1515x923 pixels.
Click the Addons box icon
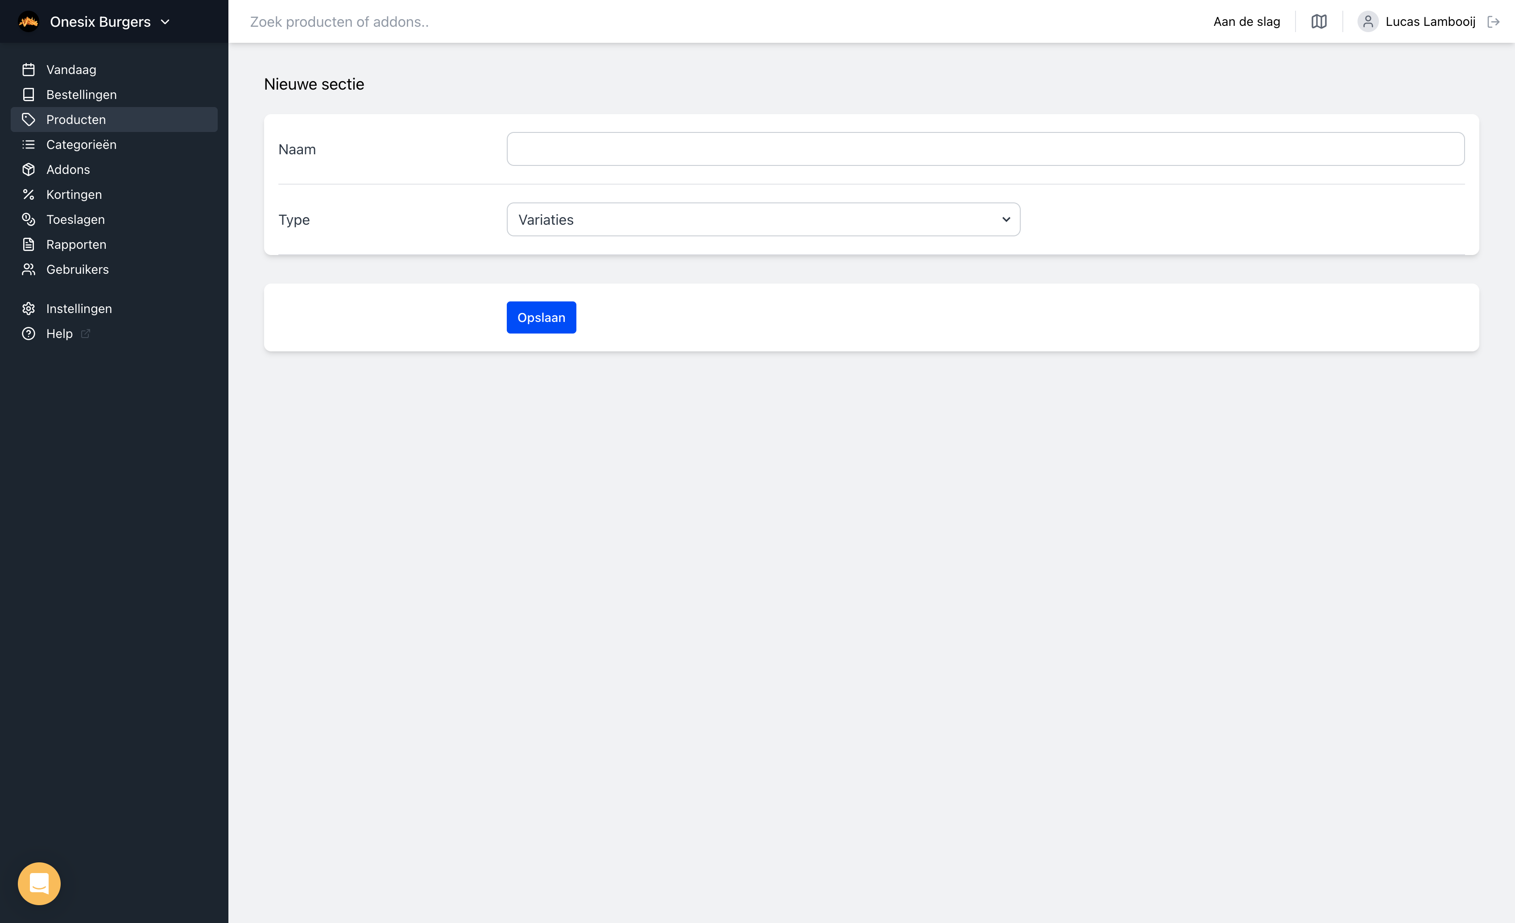pos(28,169)
